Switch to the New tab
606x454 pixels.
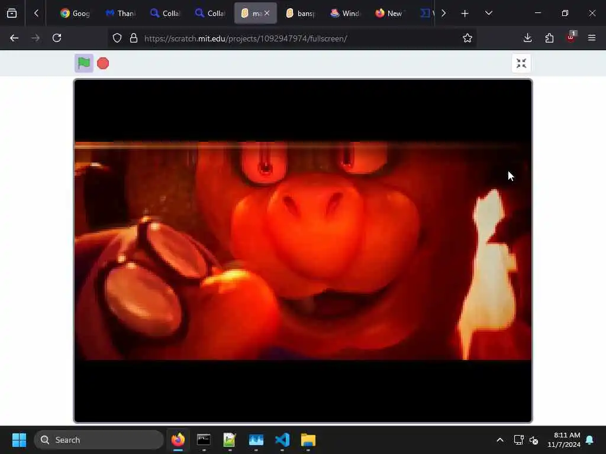(389, 14)
